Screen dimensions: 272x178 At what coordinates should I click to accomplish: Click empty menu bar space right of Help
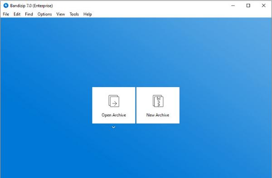click(x=180, y=14)
